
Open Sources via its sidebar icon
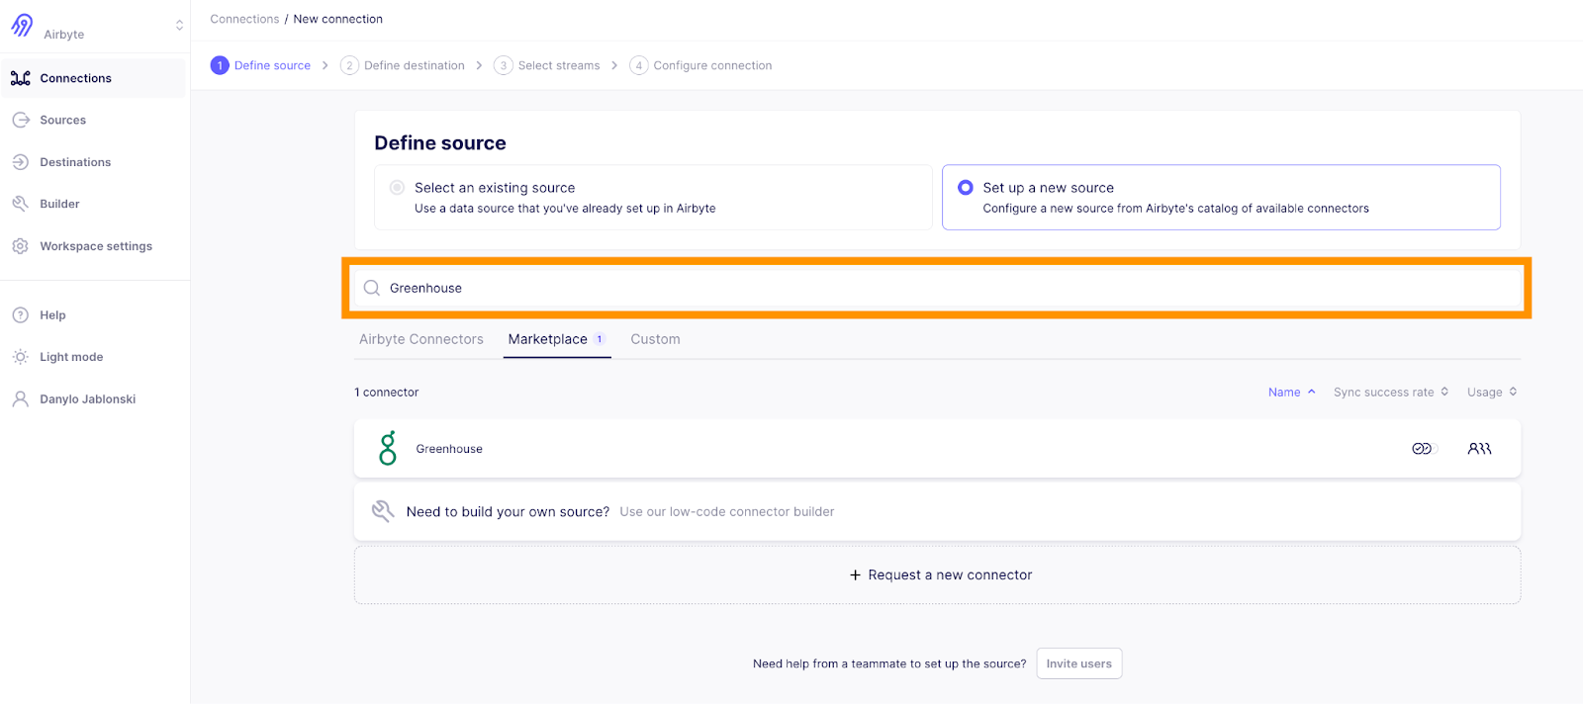coord(21,120)
